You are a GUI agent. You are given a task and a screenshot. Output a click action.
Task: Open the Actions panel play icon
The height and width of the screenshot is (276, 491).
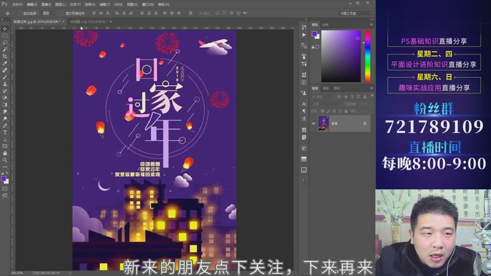point(304,34)
